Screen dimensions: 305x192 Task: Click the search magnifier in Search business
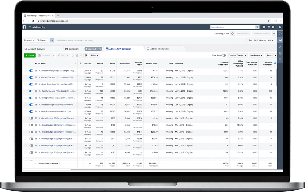pyautogui.click(x=257, y=27)
